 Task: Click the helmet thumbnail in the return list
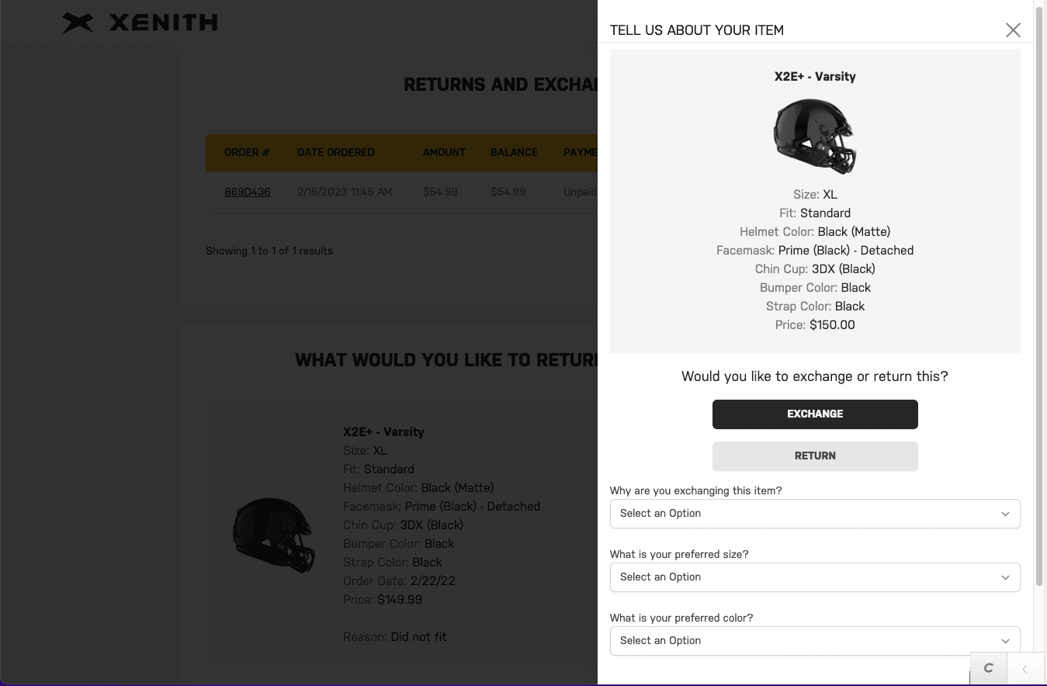coord(274,535)
